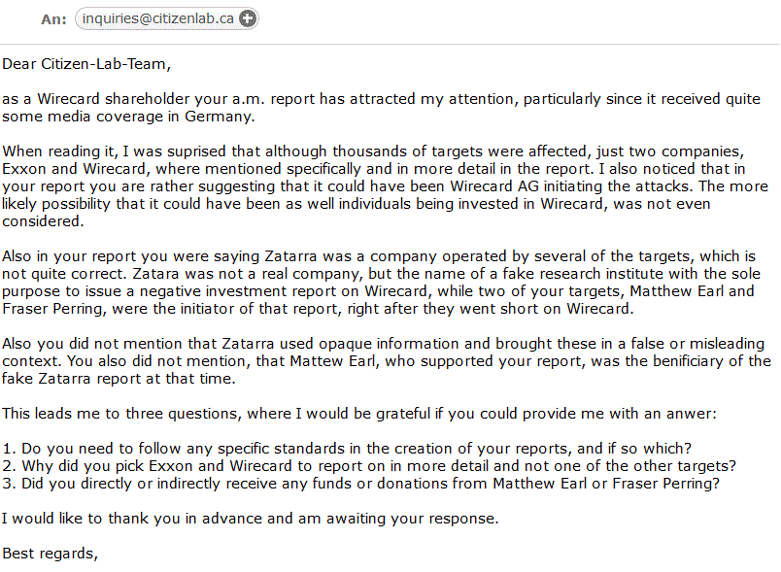Image resolution: width=781 pixels, height=572 pixels.
Task: Click question 1 about specific standards
Action: pos(346,449)
